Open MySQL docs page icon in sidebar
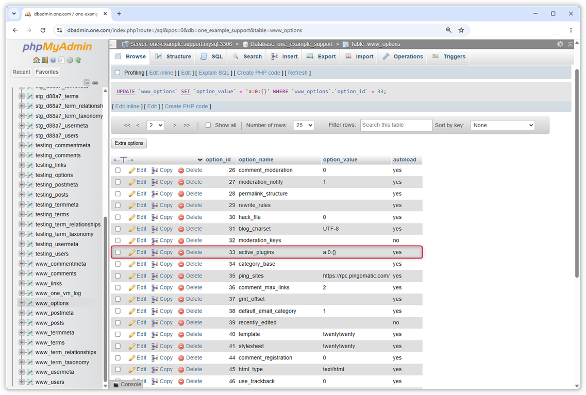Screen dimensions: 586x395 (x=61, y=60)
